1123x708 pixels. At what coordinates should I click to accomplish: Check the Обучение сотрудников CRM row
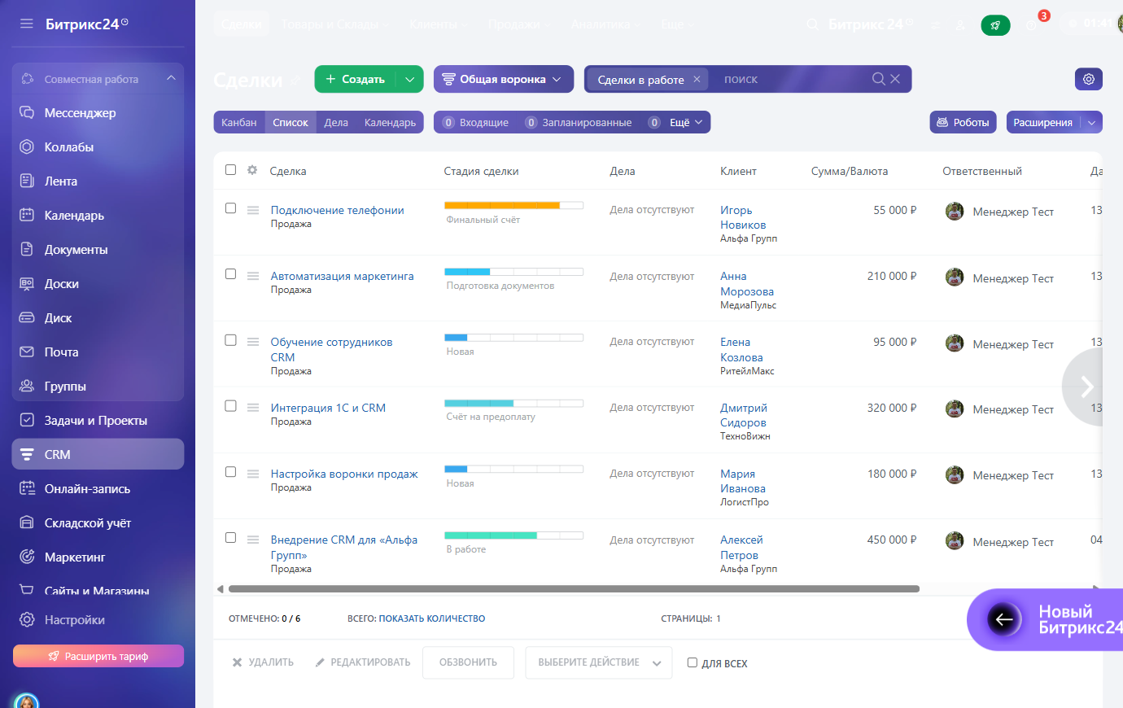click(230, 340)
